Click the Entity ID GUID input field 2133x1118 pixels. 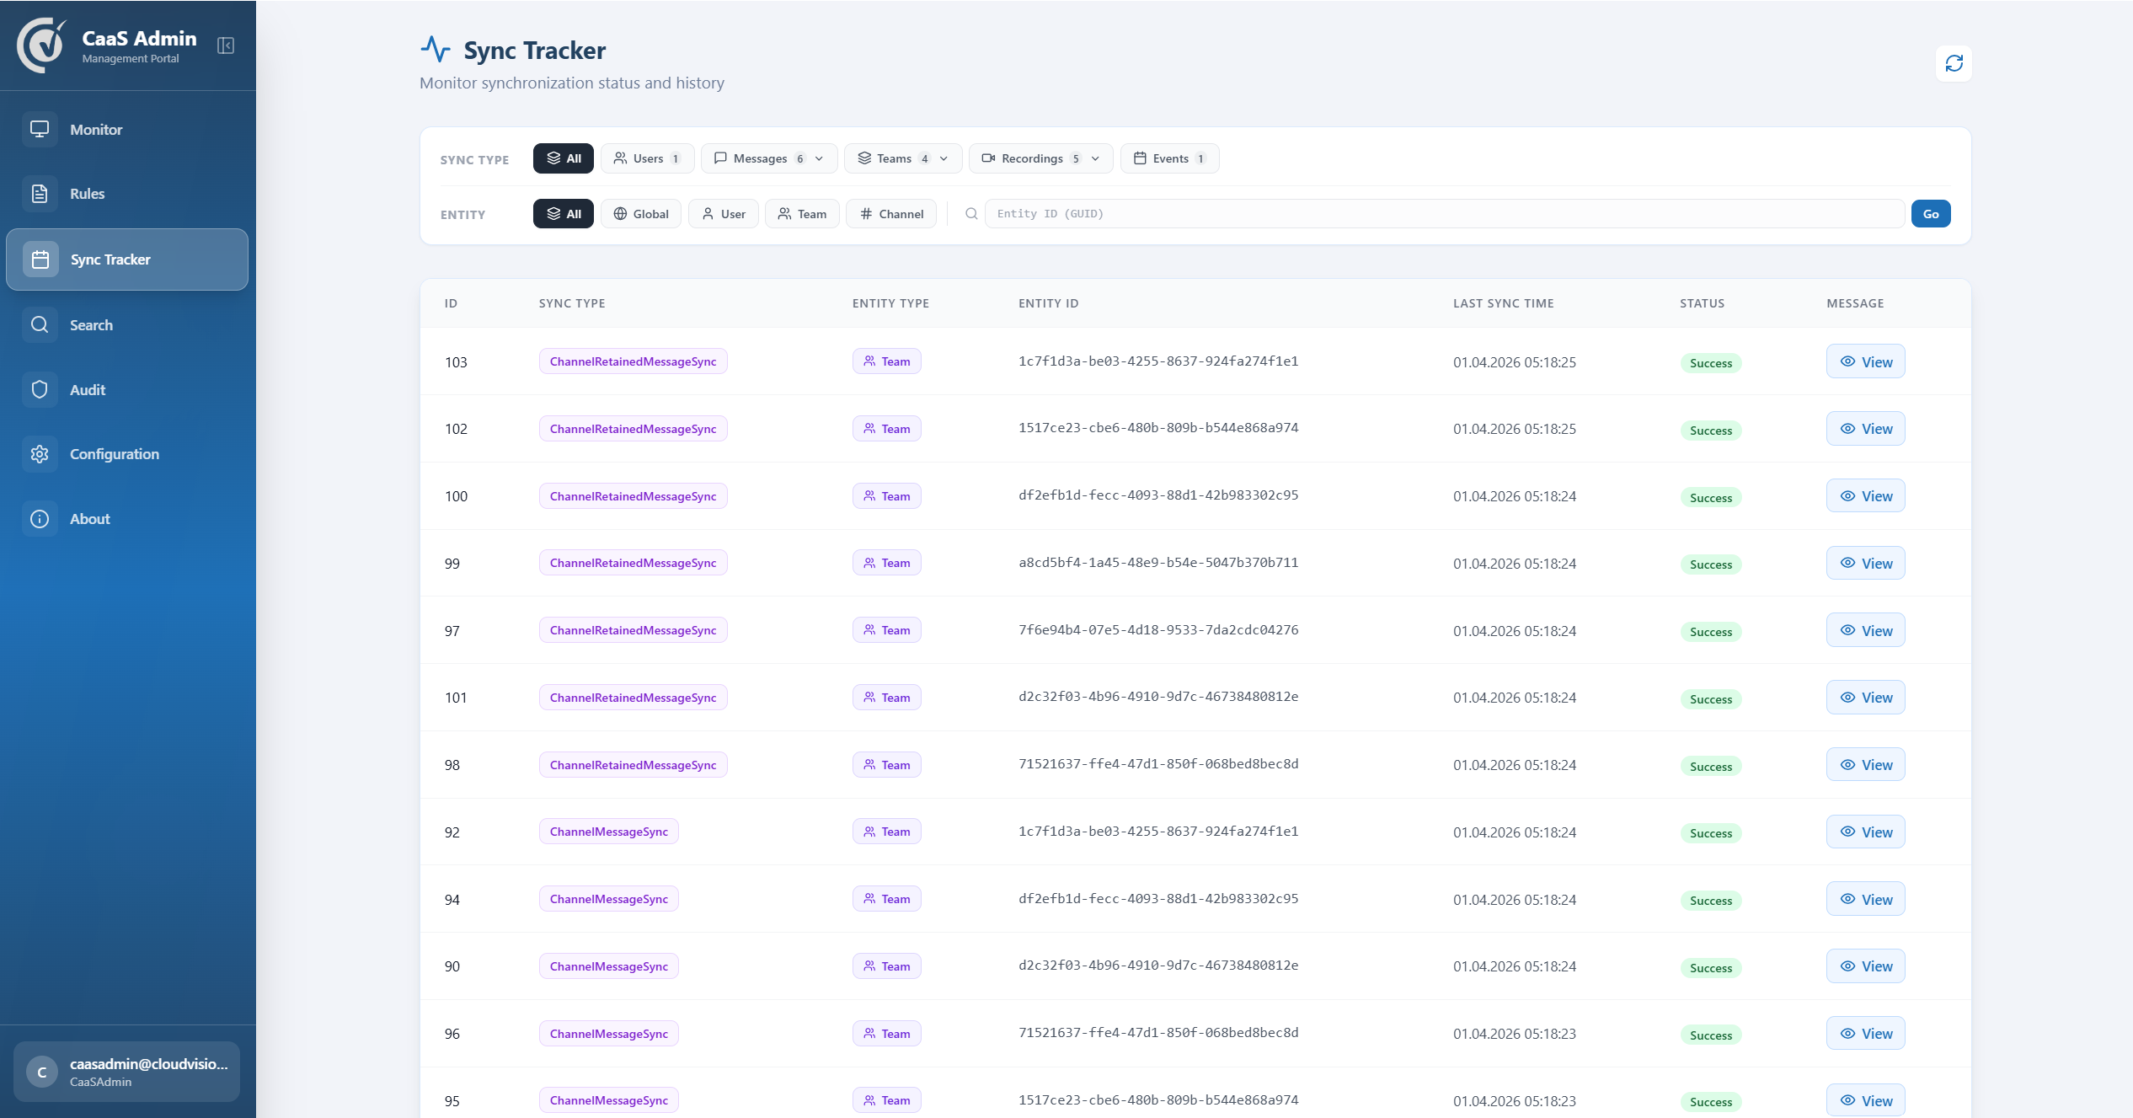pyautogui.click(x=1444, y=214)
